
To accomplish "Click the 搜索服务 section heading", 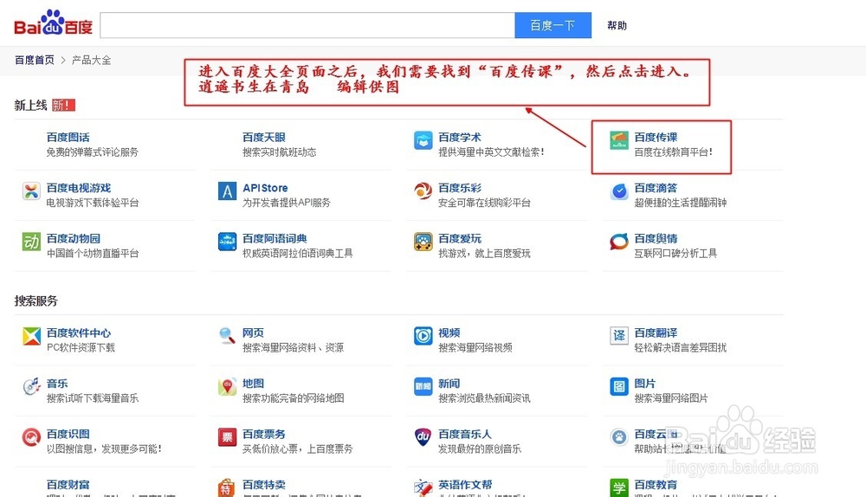I will tap(36, 301).
